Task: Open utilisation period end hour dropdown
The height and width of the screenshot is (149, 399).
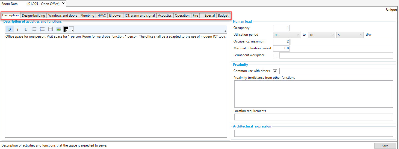Action: point(321,35)
